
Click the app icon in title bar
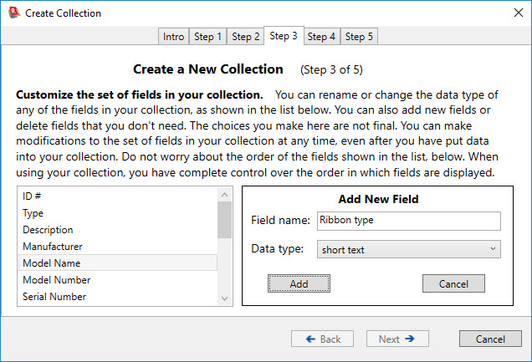[x=13, y=13]
